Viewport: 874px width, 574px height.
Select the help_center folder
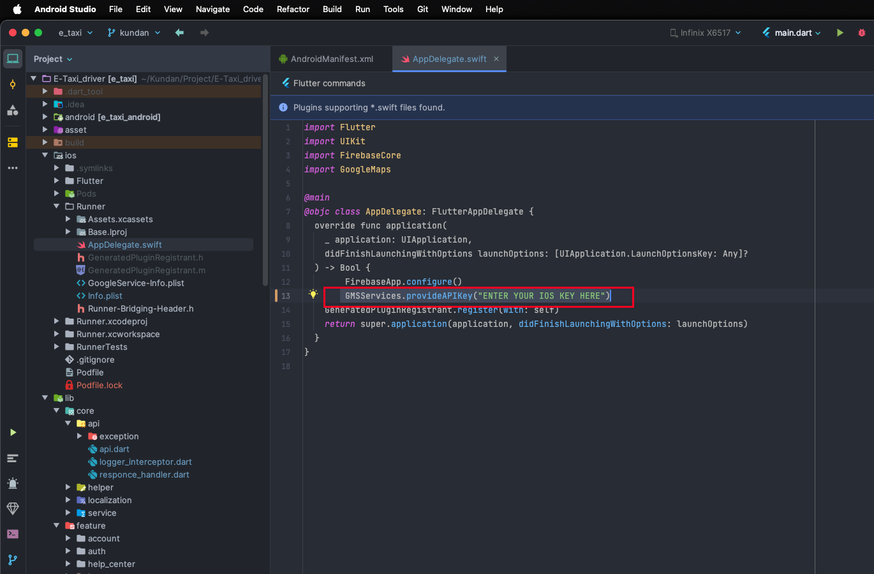click(x=112, y=564)
